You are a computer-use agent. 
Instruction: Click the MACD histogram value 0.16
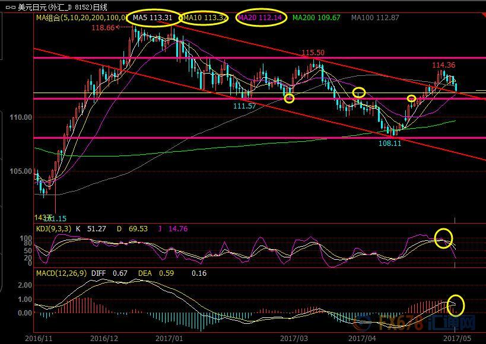[199, 273]
